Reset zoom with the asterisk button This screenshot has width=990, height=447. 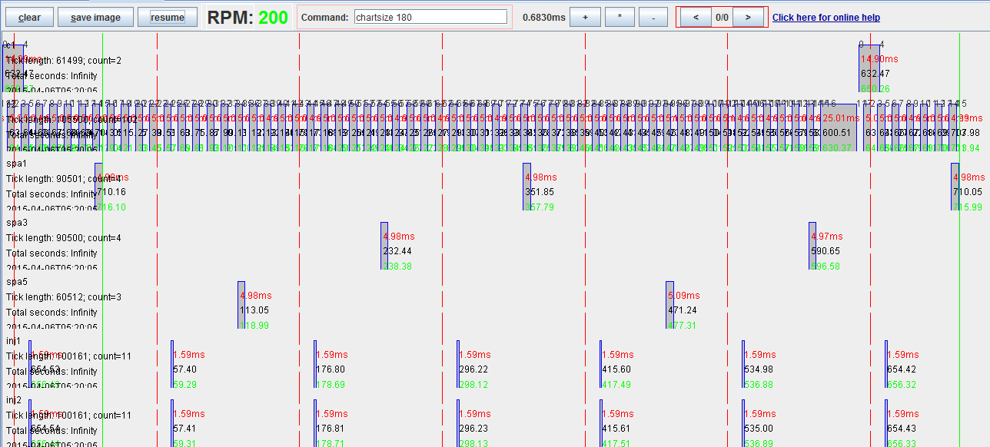click(620, 17)
